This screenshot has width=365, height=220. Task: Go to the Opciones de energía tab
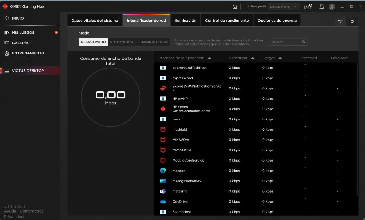tap(277, 20)
